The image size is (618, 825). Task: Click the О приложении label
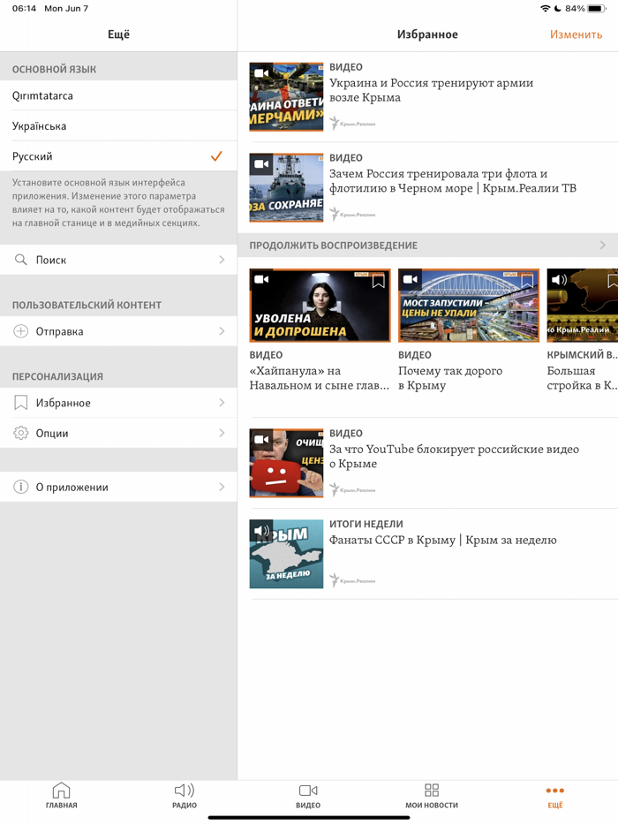pyautogui.click(x=72, y=488)
